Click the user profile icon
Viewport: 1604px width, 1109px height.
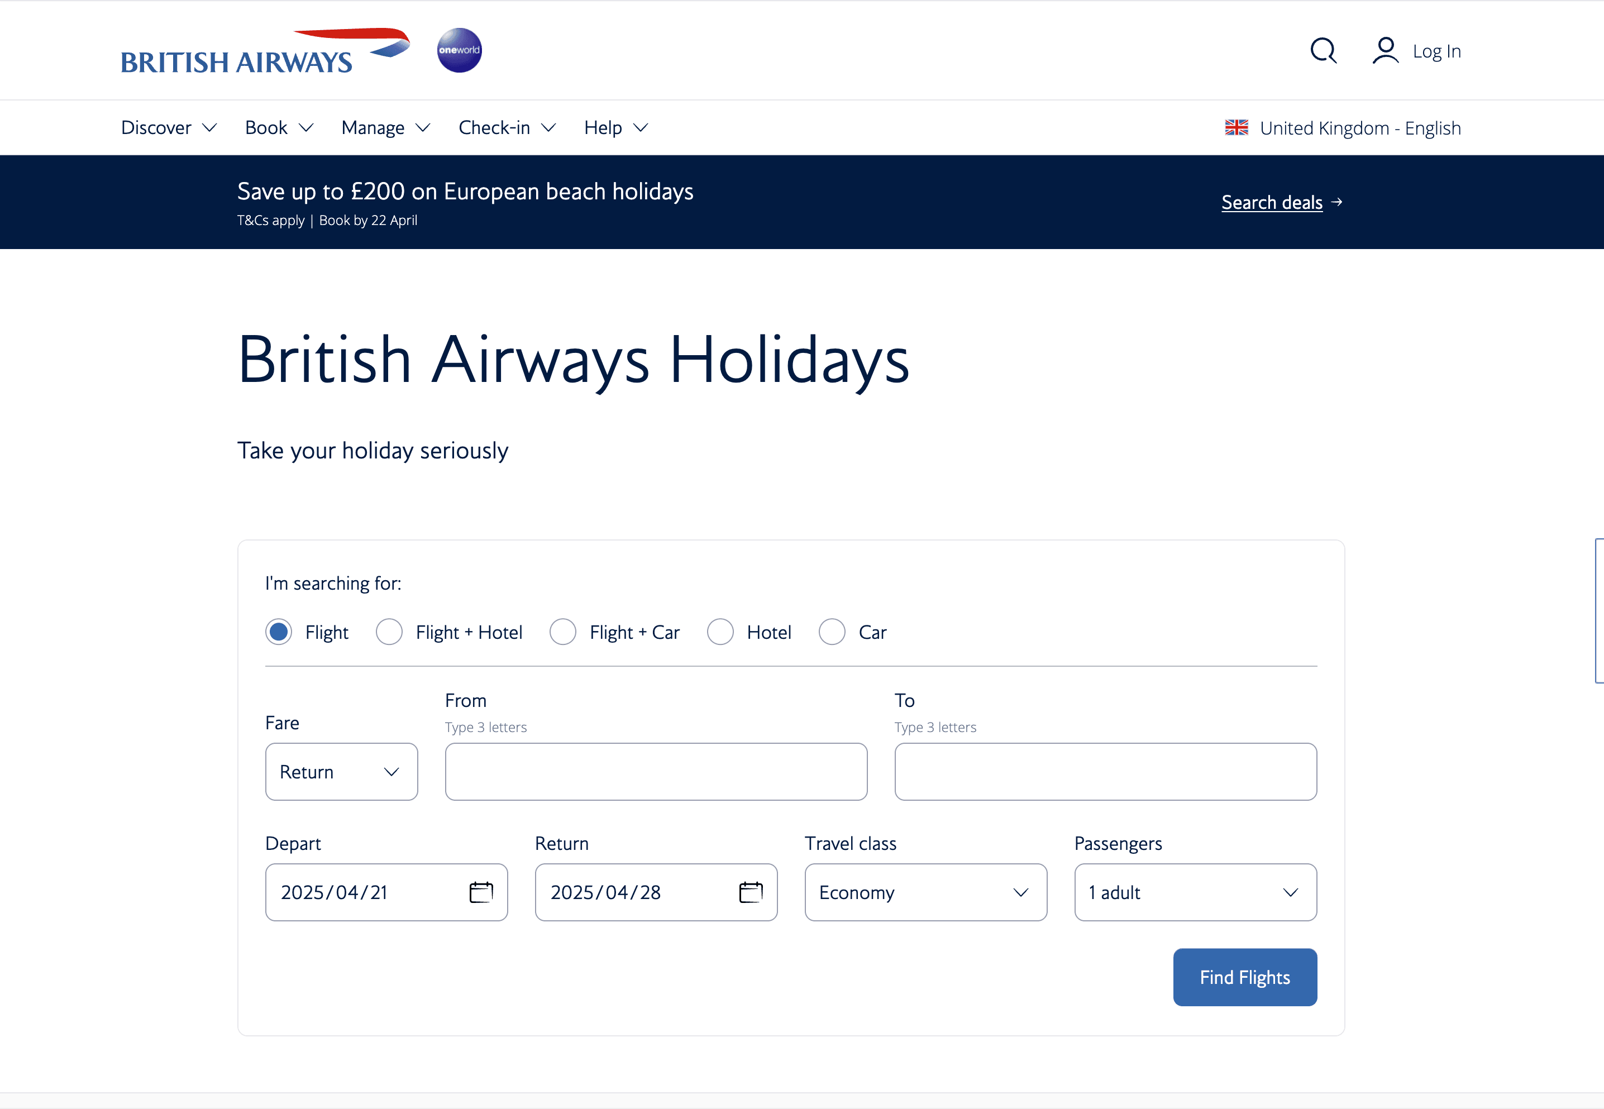pos(1385,51)
